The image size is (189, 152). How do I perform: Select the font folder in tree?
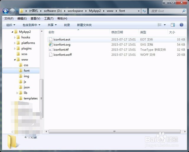(x=21, y=71)
